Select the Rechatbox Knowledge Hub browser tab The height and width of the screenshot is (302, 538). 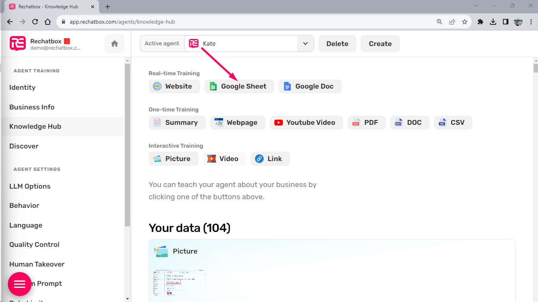click(52, 7)
